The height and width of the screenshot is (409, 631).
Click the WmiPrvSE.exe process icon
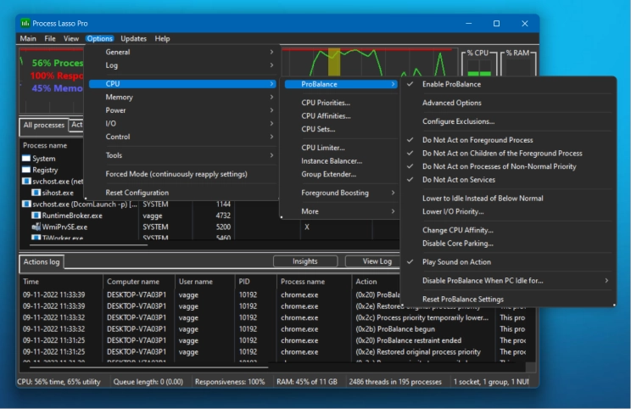(x=36, y=227)
